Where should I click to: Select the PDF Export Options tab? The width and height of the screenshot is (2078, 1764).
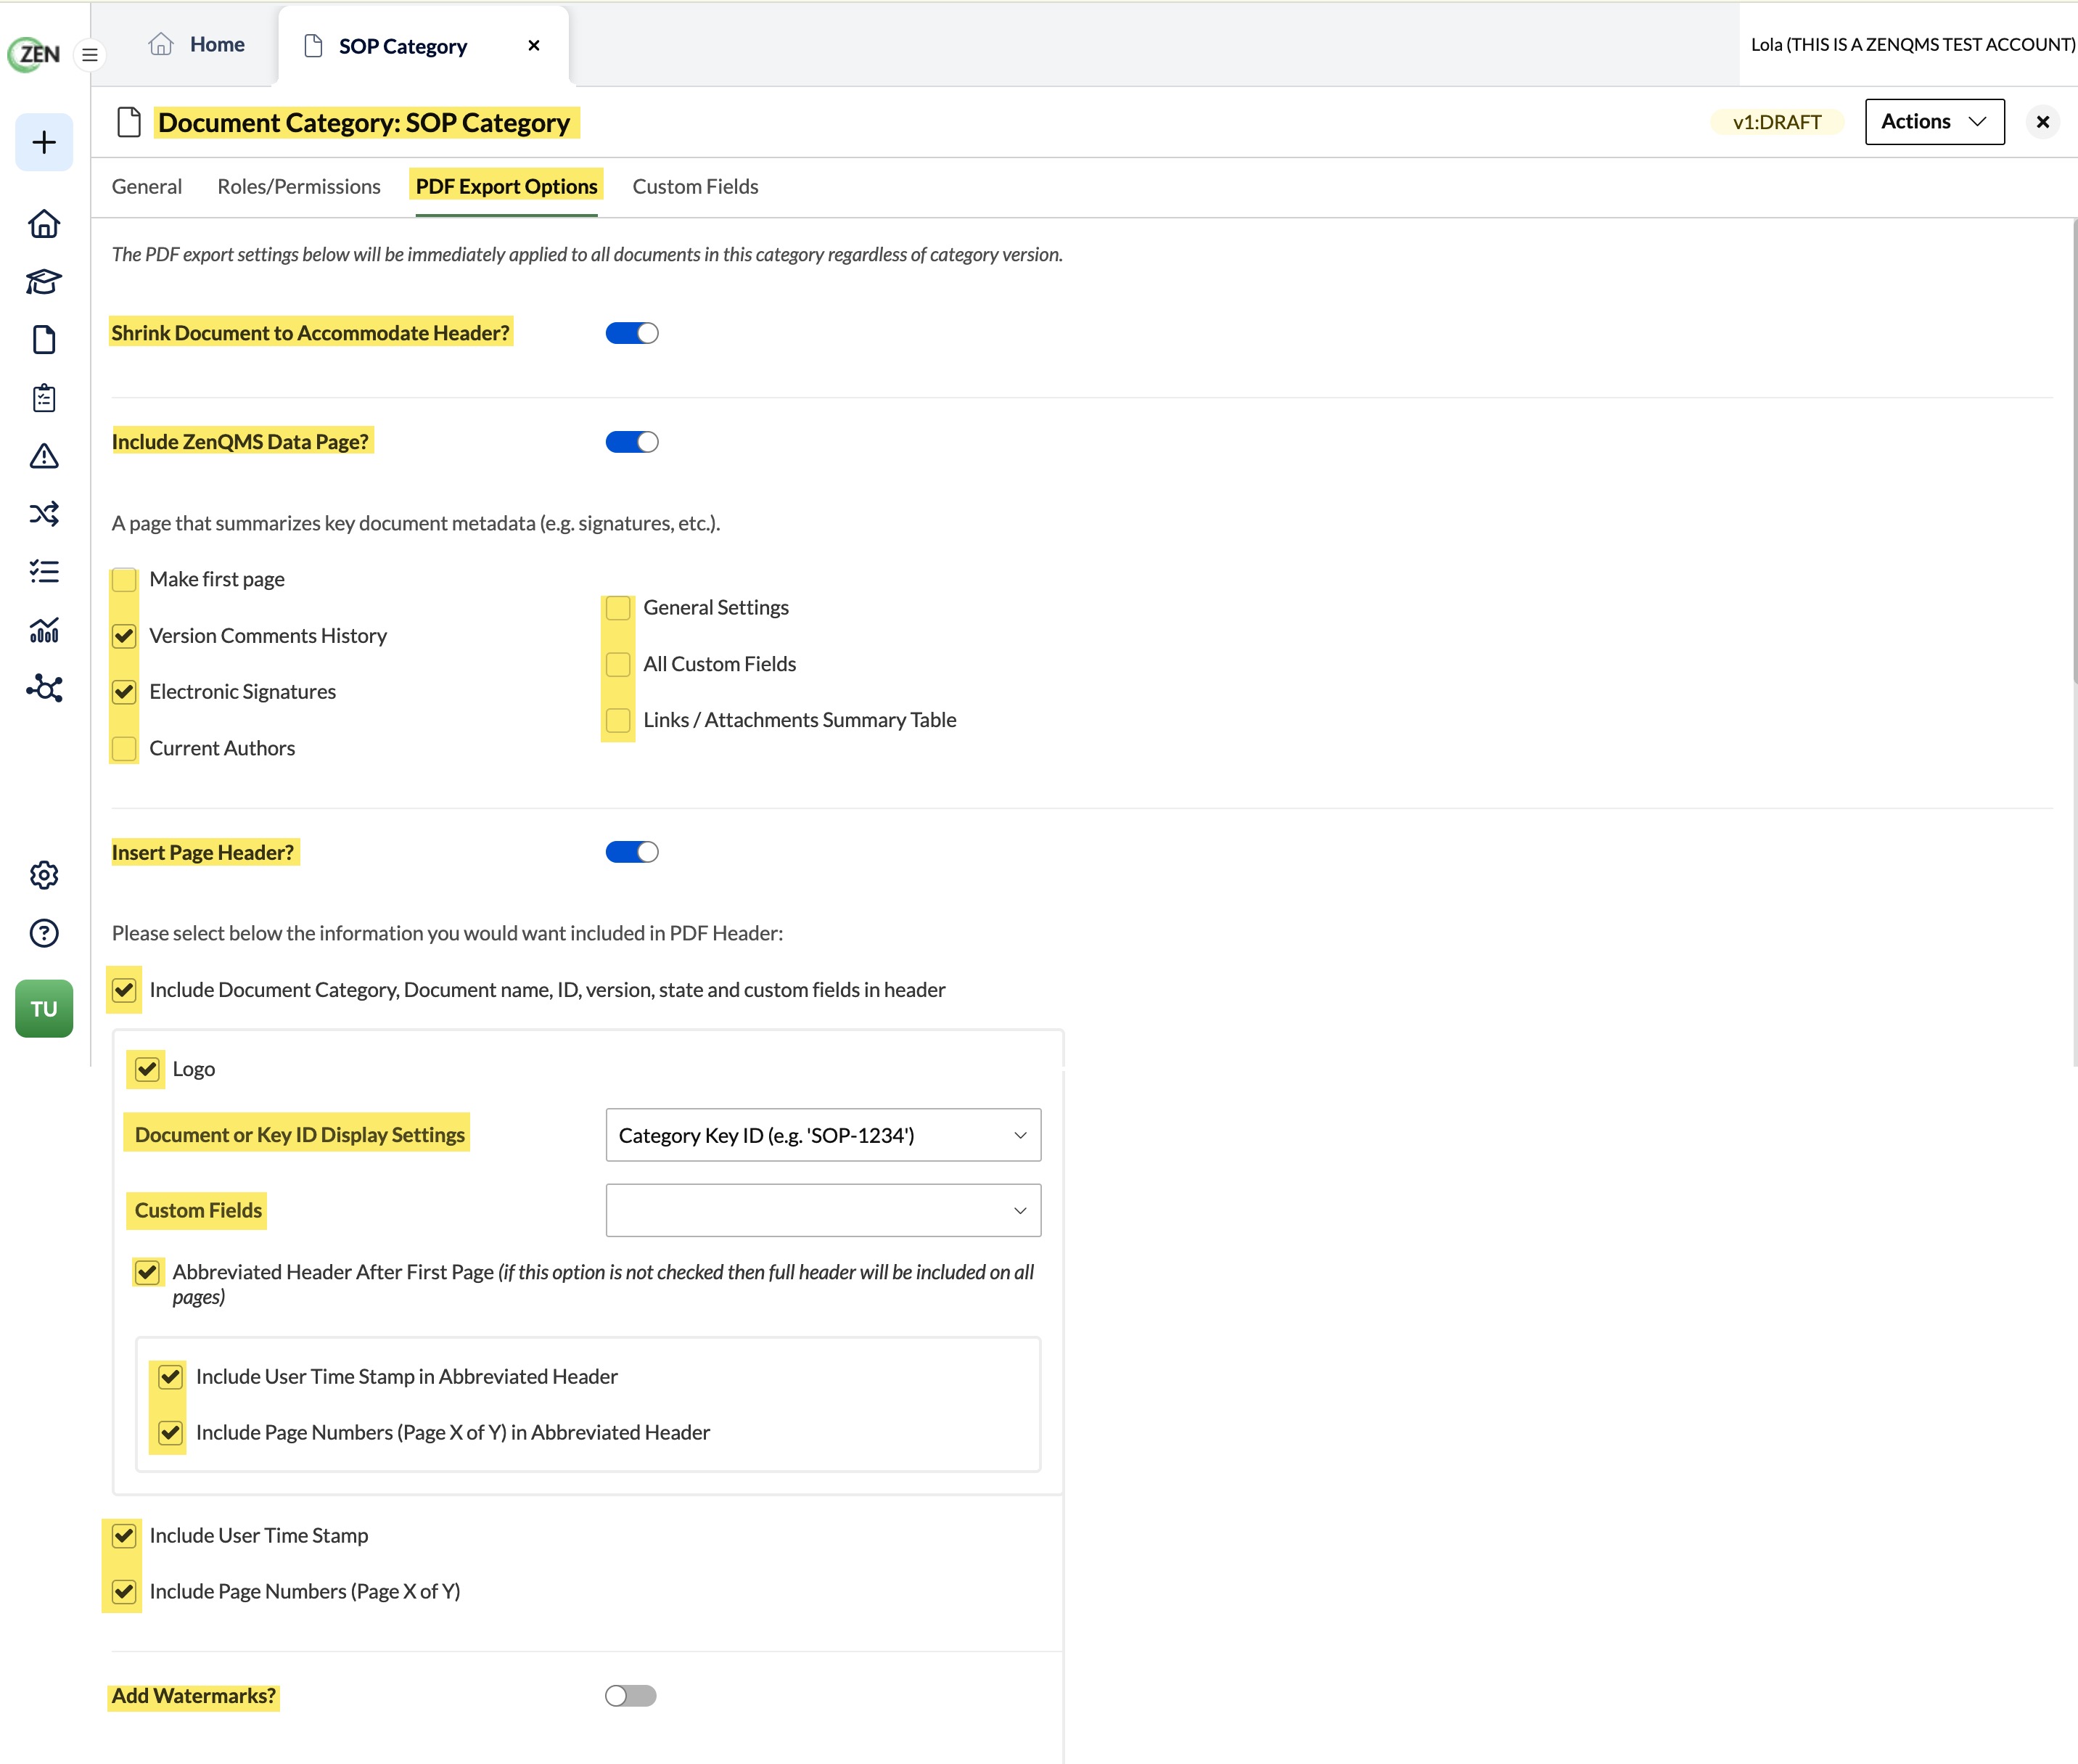click(507, 187)
